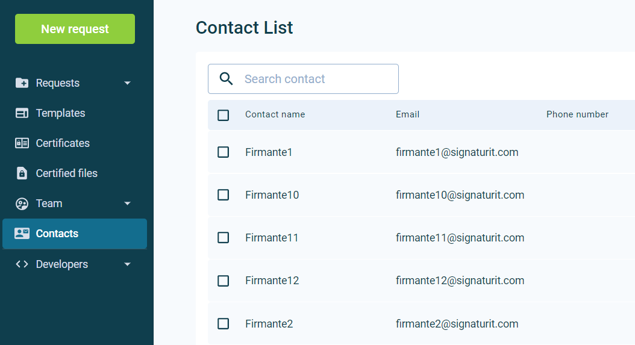
Task: Click the magnifying glass search icon
Action: pos(226,79)
